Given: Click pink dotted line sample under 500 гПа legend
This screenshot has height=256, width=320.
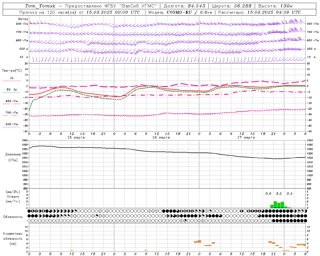Looking at the screenshot, I should (11, 127).
